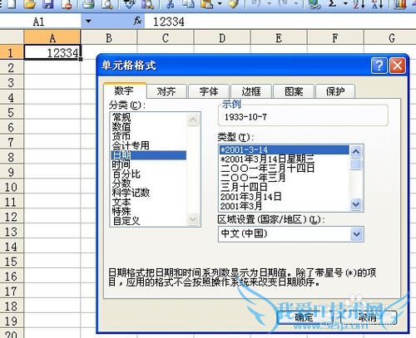Save the workbook using the floppy disk icon
This screenshot has height=338, width=416.
click(47, 4)
